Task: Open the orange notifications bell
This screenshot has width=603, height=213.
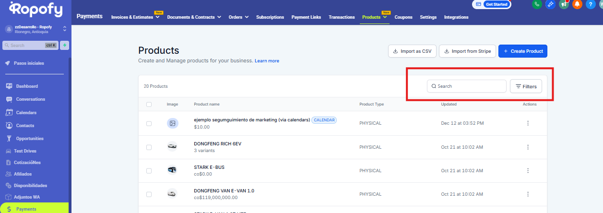Action: click(577, 4)
